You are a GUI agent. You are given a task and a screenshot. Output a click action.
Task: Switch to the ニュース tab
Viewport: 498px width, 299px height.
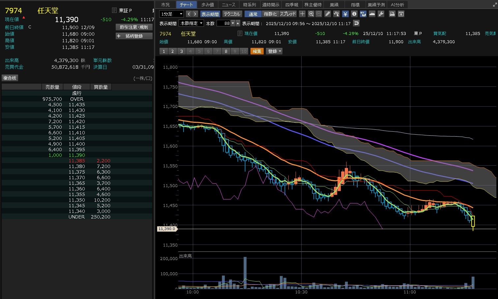(x=228, y=5)
